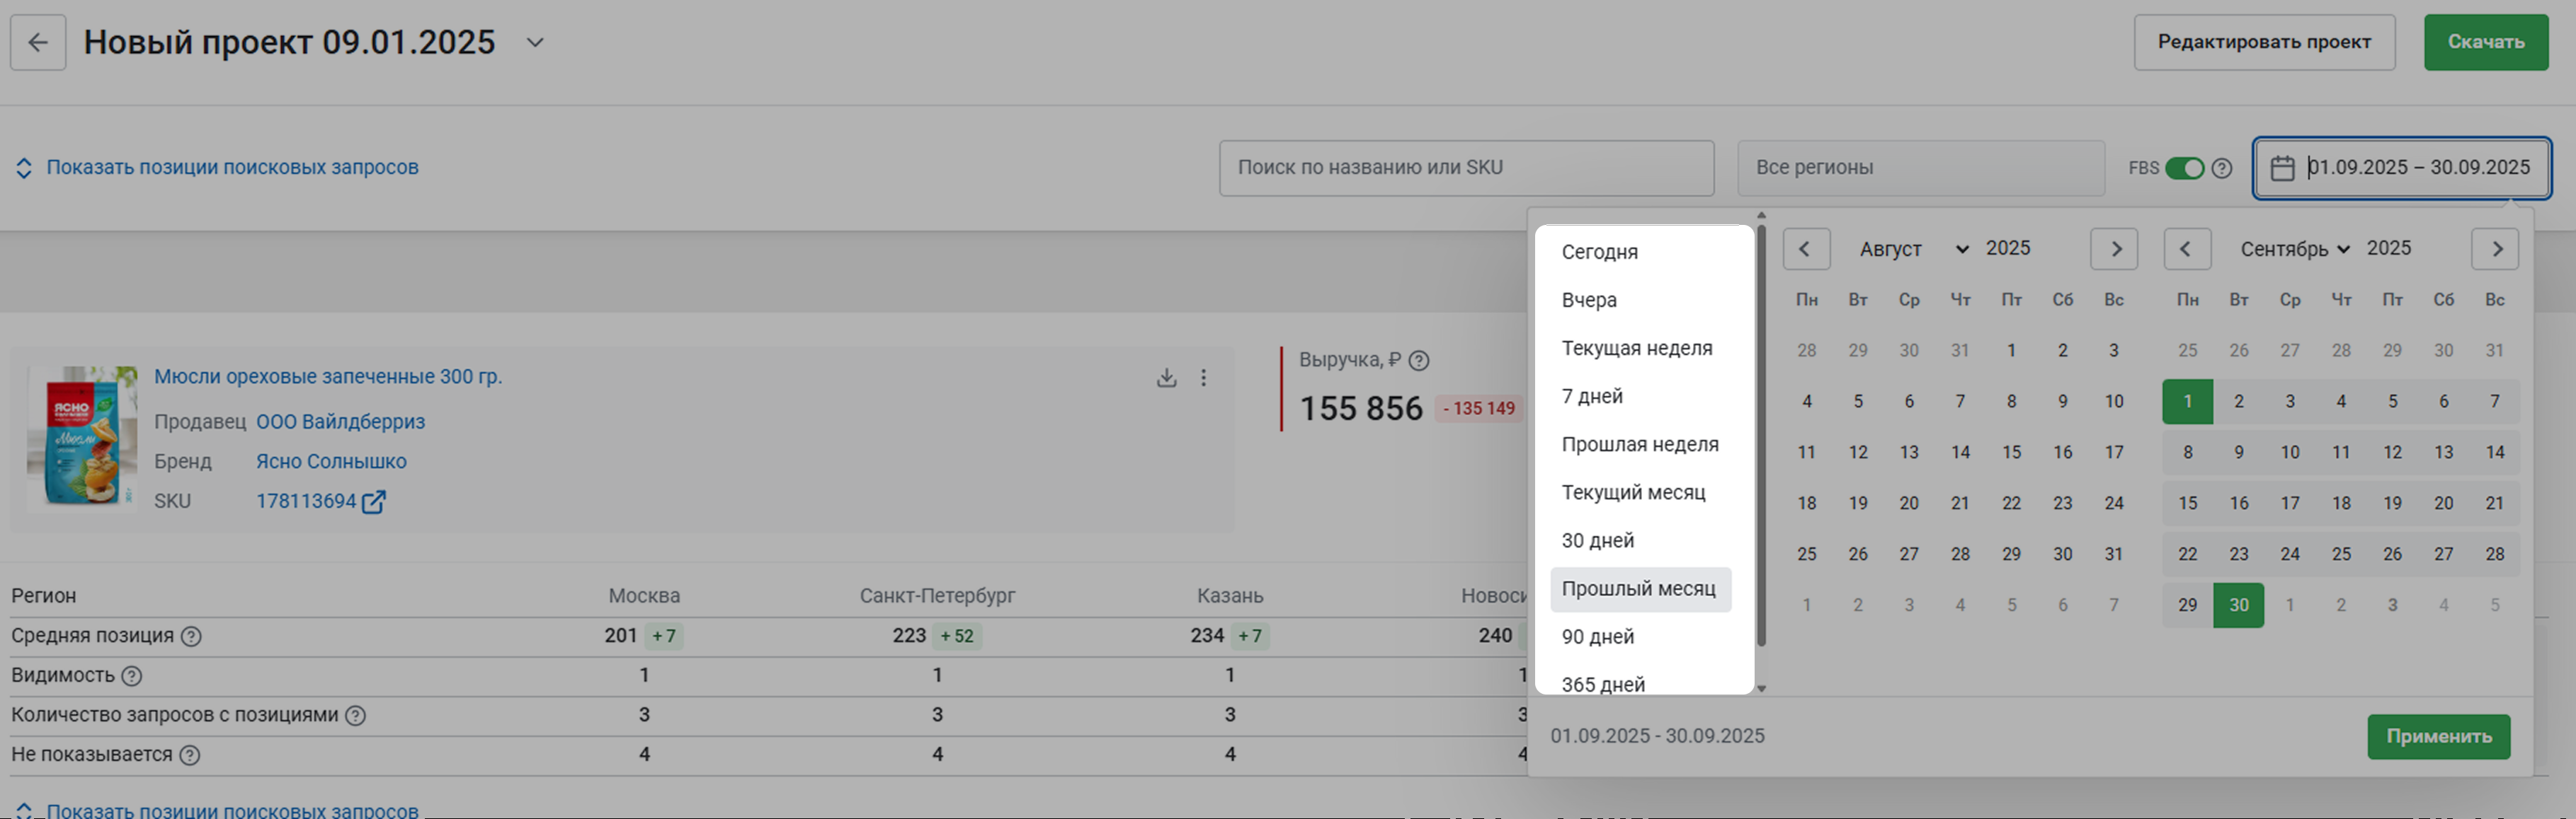
Task: Click help icon next to Выручка
Action: click(x=1418, y=361)
